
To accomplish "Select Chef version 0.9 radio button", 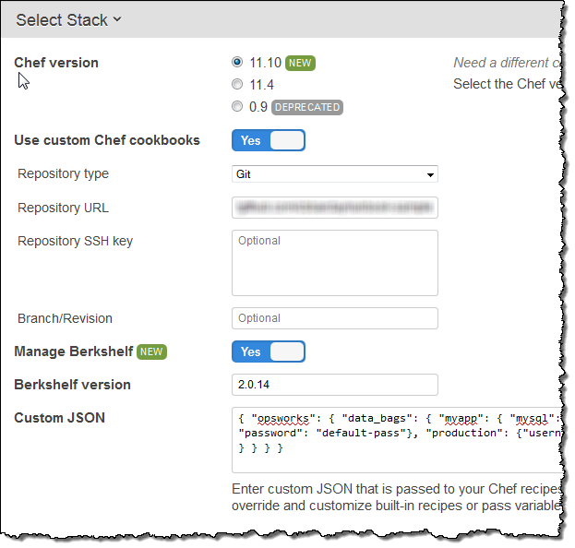I will (x=238, y=107).
